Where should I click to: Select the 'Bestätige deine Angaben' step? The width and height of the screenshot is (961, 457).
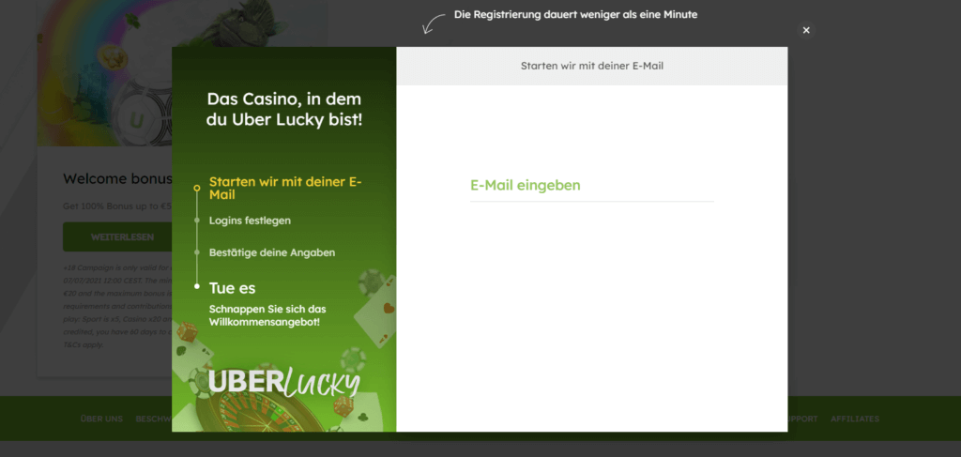pyautogui.click(x=272, y=252)
